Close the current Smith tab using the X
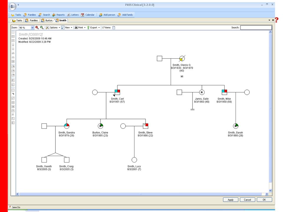This screenshot has height=212, width=283. [273, 20]
